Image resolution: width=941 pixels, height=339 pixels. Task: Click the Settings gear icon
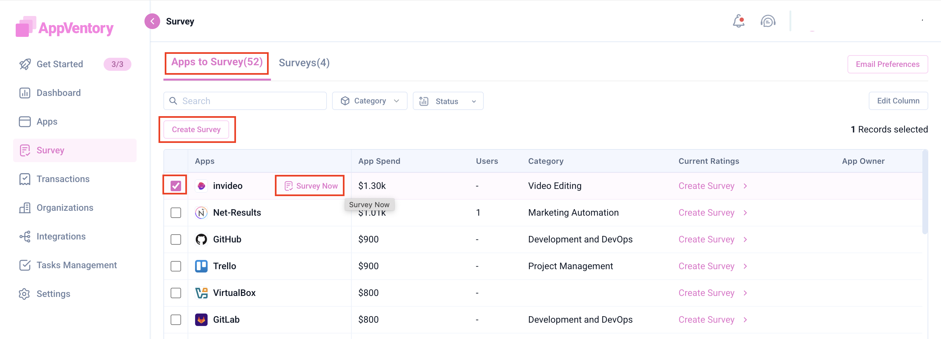pyautogui.click(x=25, y=294)
